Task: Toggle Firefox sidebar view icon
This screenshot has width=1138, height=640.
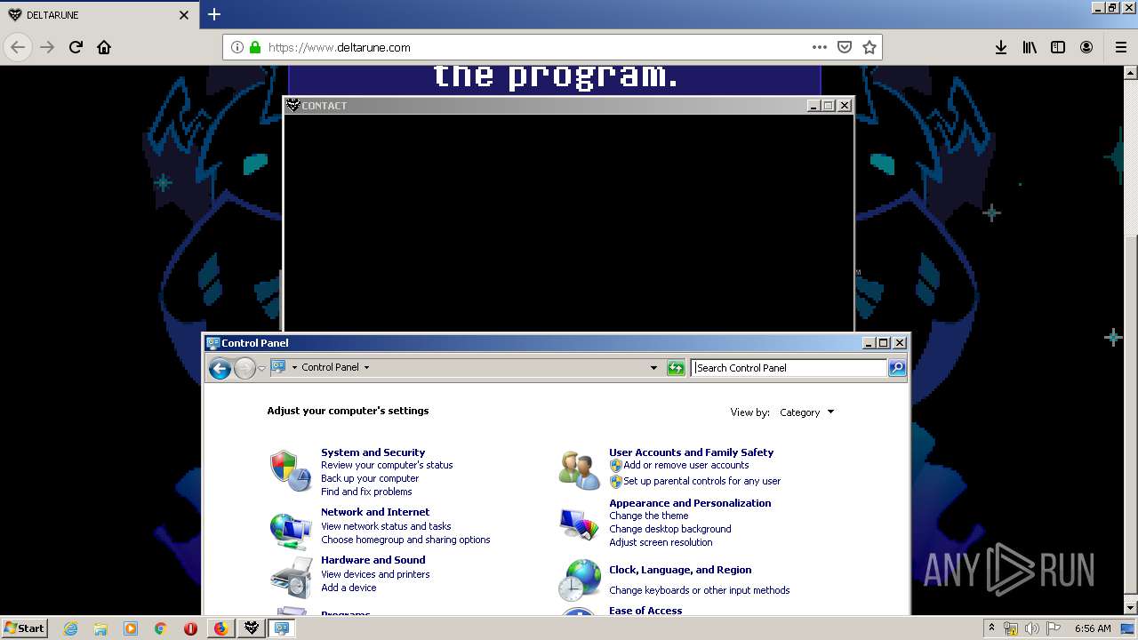Action: (1058, 47)
